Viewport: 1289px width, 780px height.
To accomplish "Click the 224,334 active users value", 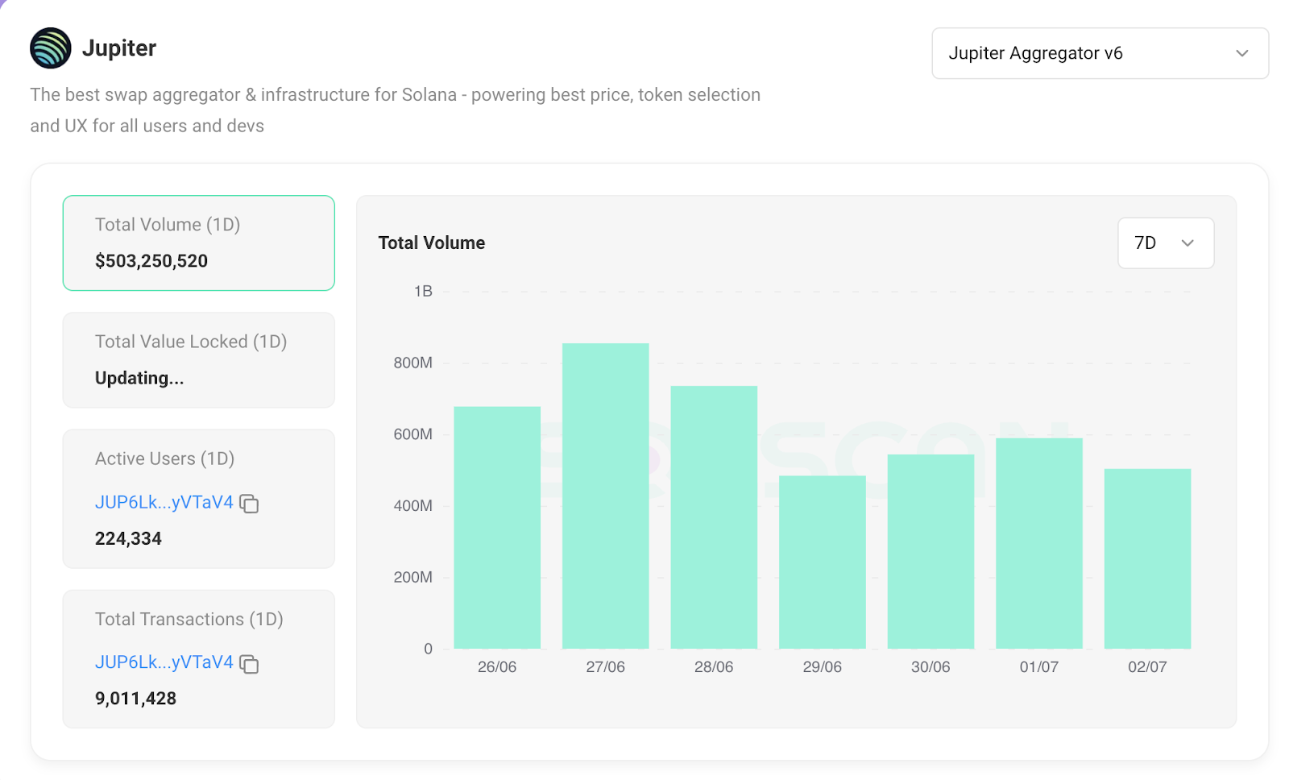I will [x=128, y=538].
